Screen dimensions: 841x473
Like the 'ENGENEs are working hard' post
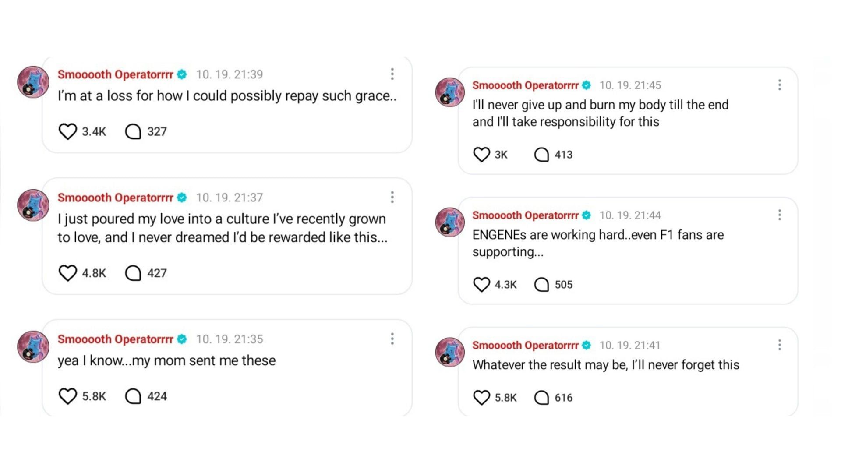481,285
